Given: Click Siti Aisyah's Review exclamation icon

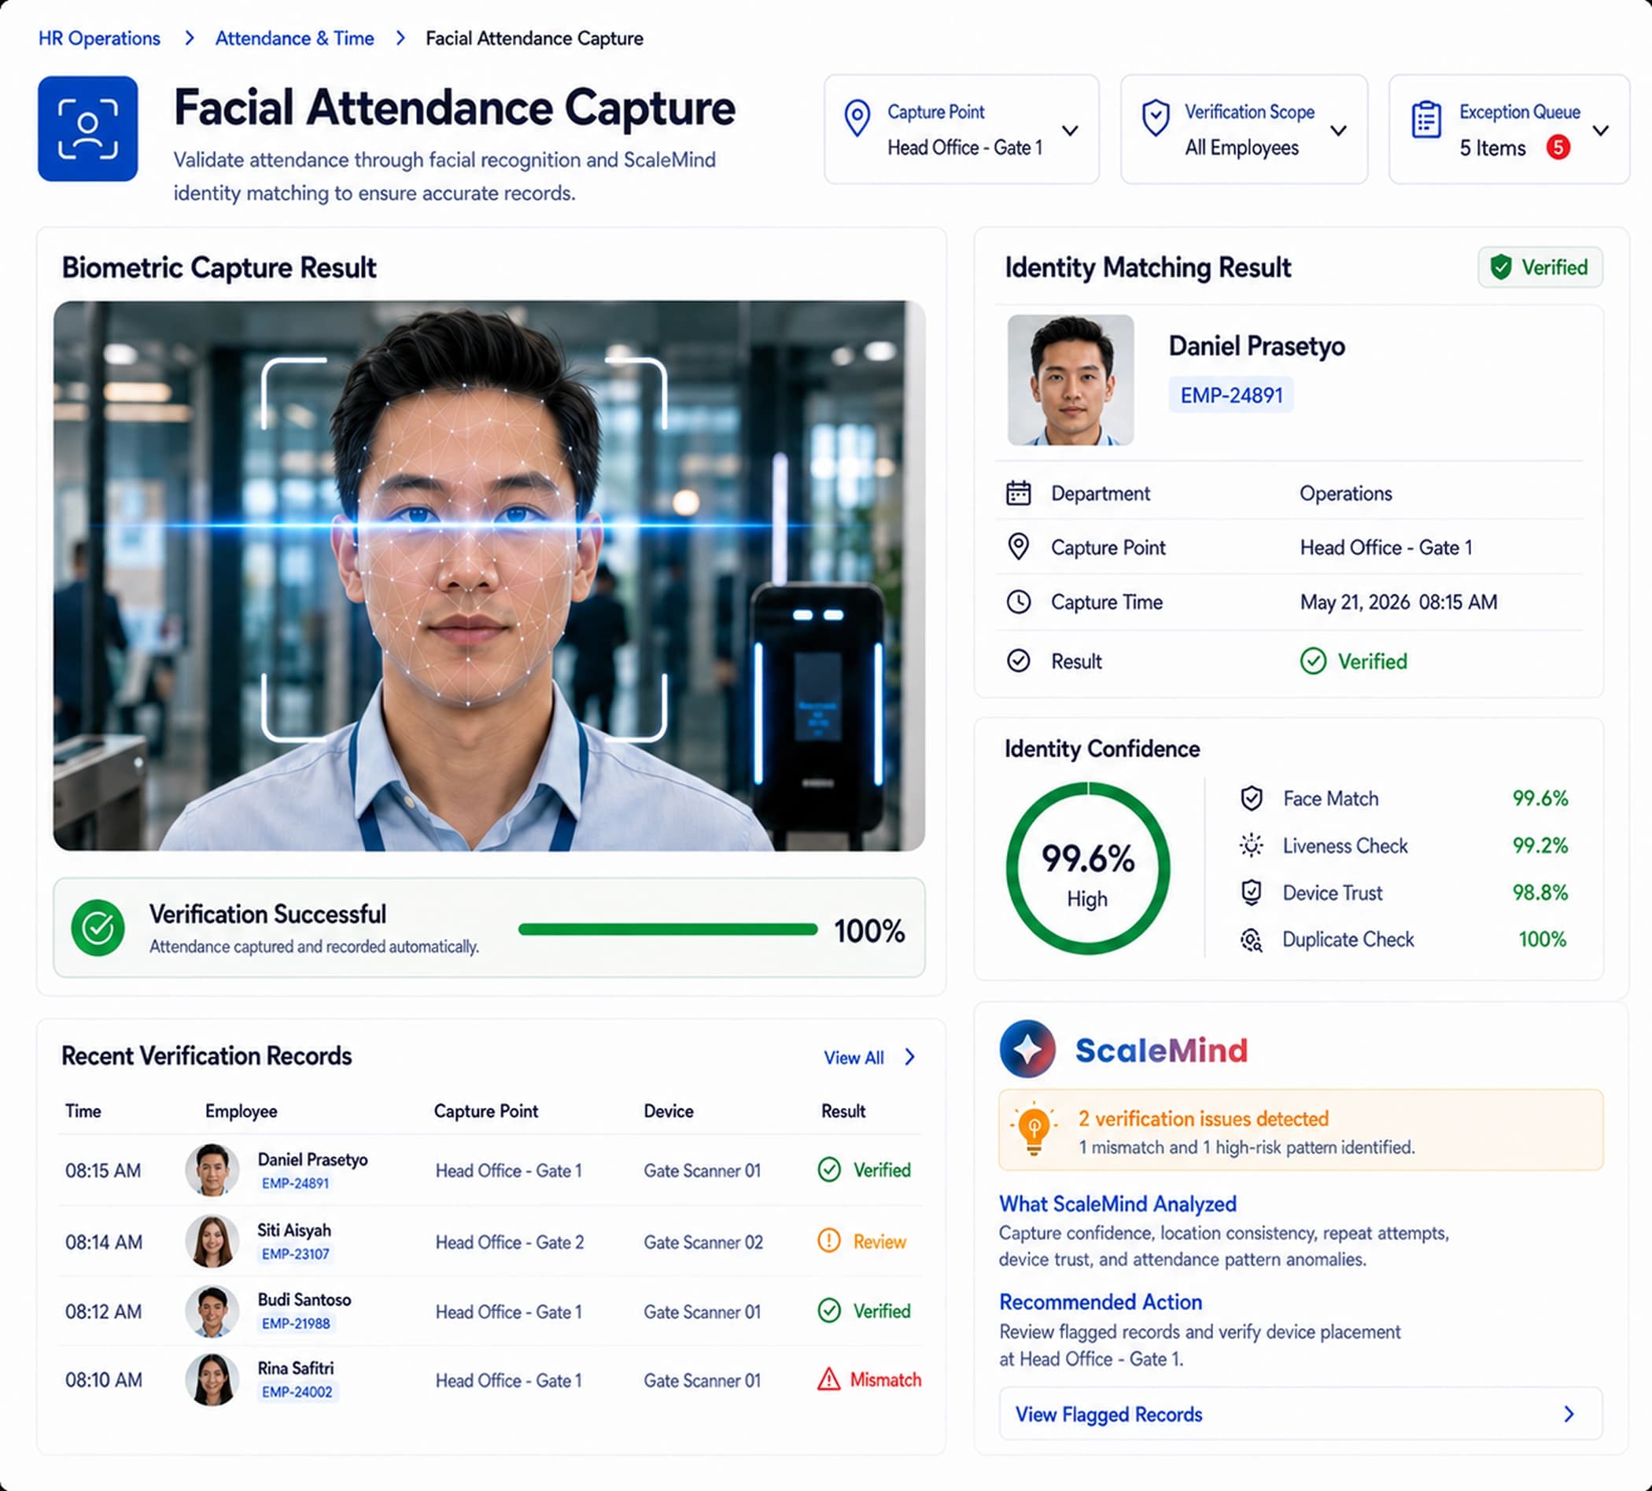Looking at the screenshot, I should tap(829, 1241).
